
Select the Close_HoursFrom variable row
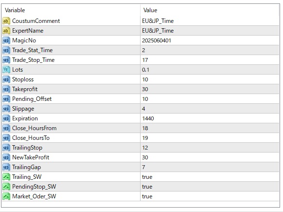click(x=141, y=128)
